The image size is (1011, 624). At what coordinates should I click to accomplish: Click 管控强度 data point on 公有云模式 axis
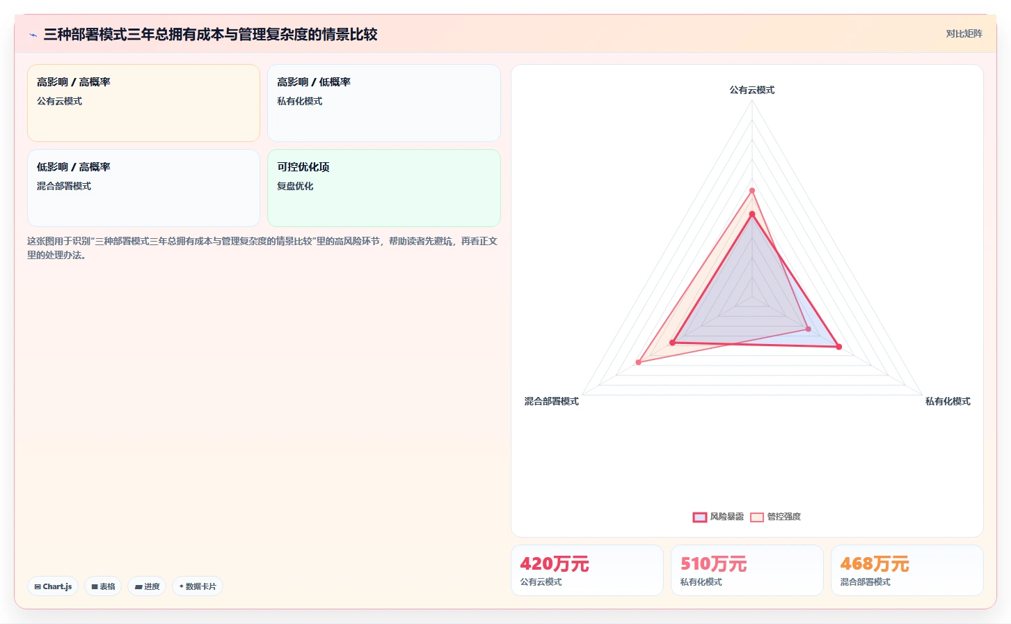(x=752, y=191)
